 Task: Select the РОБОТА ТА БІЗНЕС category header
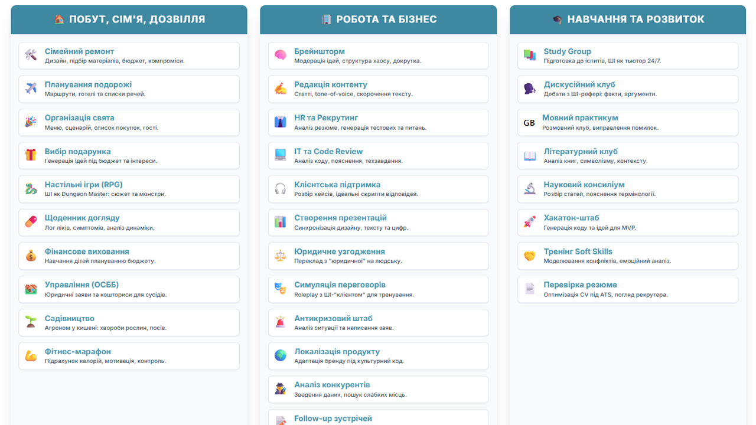click(378, 19)
